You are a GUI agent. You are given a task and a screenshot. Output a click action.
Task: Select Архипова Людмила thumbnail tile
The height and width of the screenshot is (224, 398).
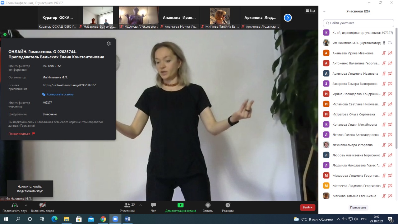tap(260, 18)
